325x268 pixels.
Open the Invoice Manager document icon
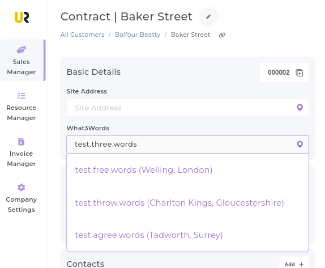22,142
